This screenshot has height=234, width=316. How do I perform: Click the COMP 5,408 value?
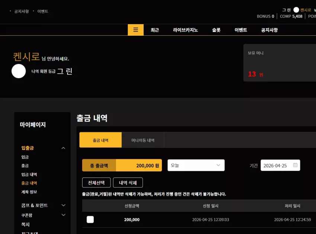tap(291, 16)
